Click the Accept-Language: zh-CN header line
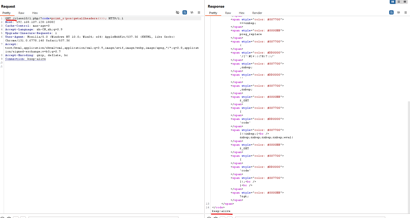The width and height of the screenshot is (410, 218). tap(34, 29)
